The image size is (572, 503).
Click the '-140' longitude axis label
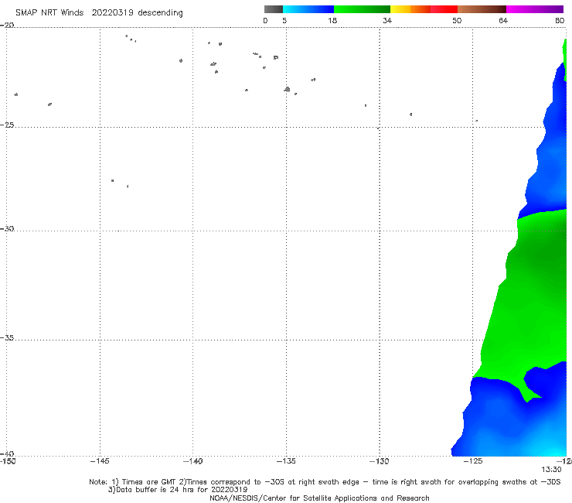point(192,461)
